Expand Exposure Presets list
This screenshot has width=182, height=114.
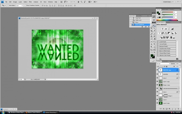(x=158, y=46)
